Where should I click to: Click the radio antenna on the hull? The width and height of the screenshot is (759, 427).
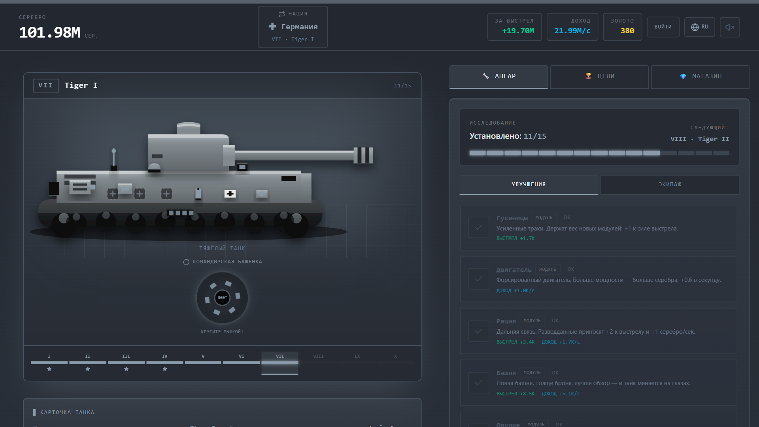pos(114,159)
